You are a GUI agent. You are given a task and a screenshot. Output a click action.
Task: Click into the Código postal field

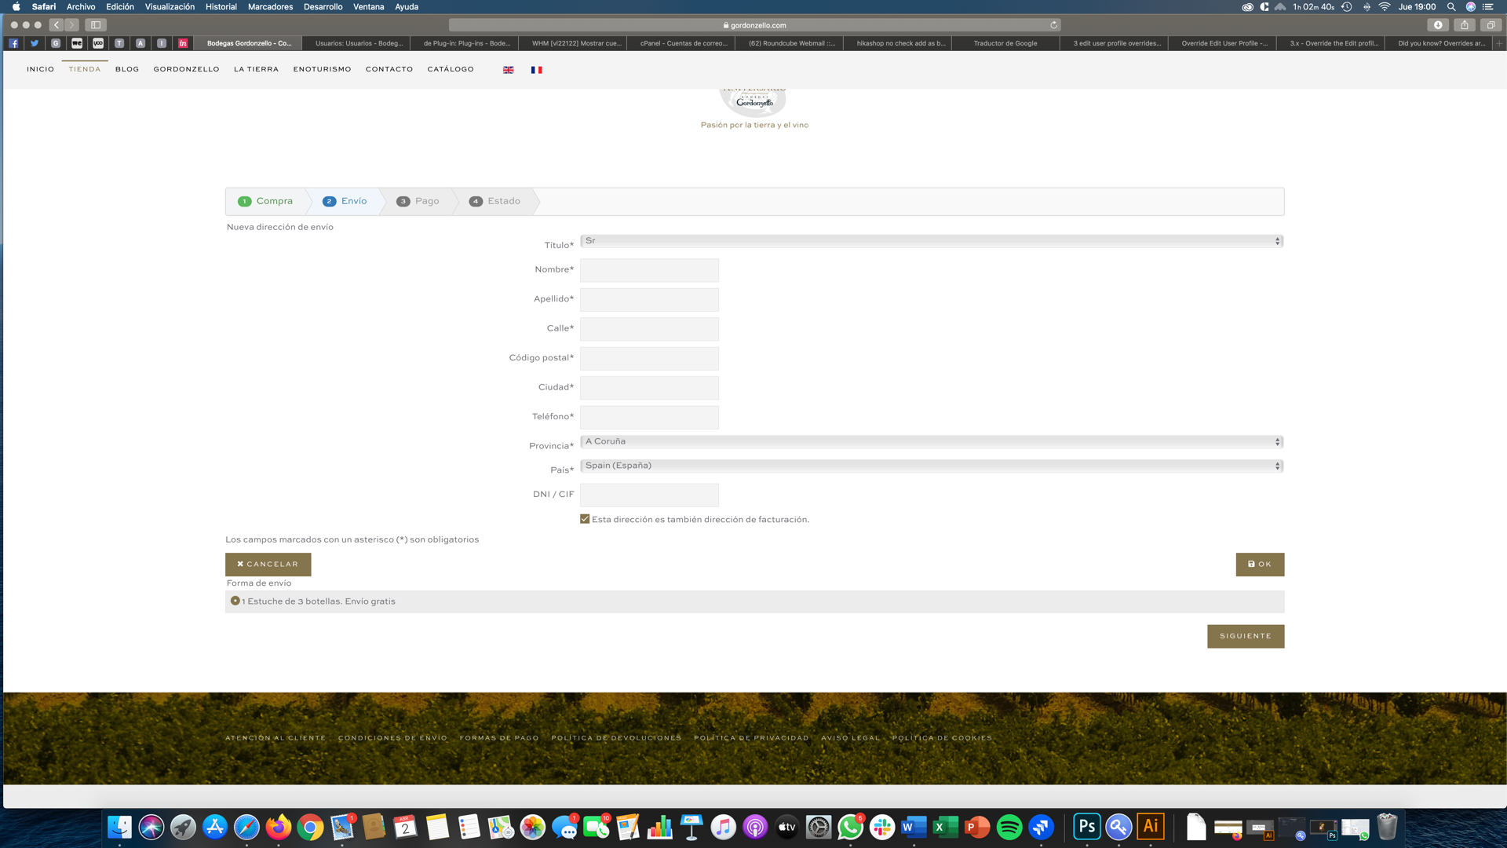(649, 358)
